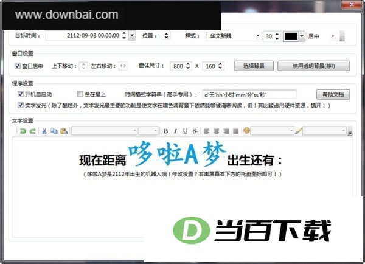Screen dimensions: 365x264
Task: Click the 左右移动 spinner
Action: point(123,66)
